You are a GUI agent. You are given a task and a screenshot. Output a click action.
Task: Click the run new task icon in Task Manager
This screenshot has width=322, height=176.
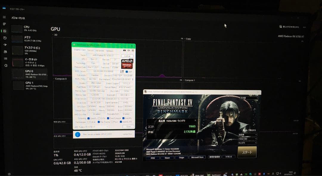pyautogui.click(x=281, y=27)
